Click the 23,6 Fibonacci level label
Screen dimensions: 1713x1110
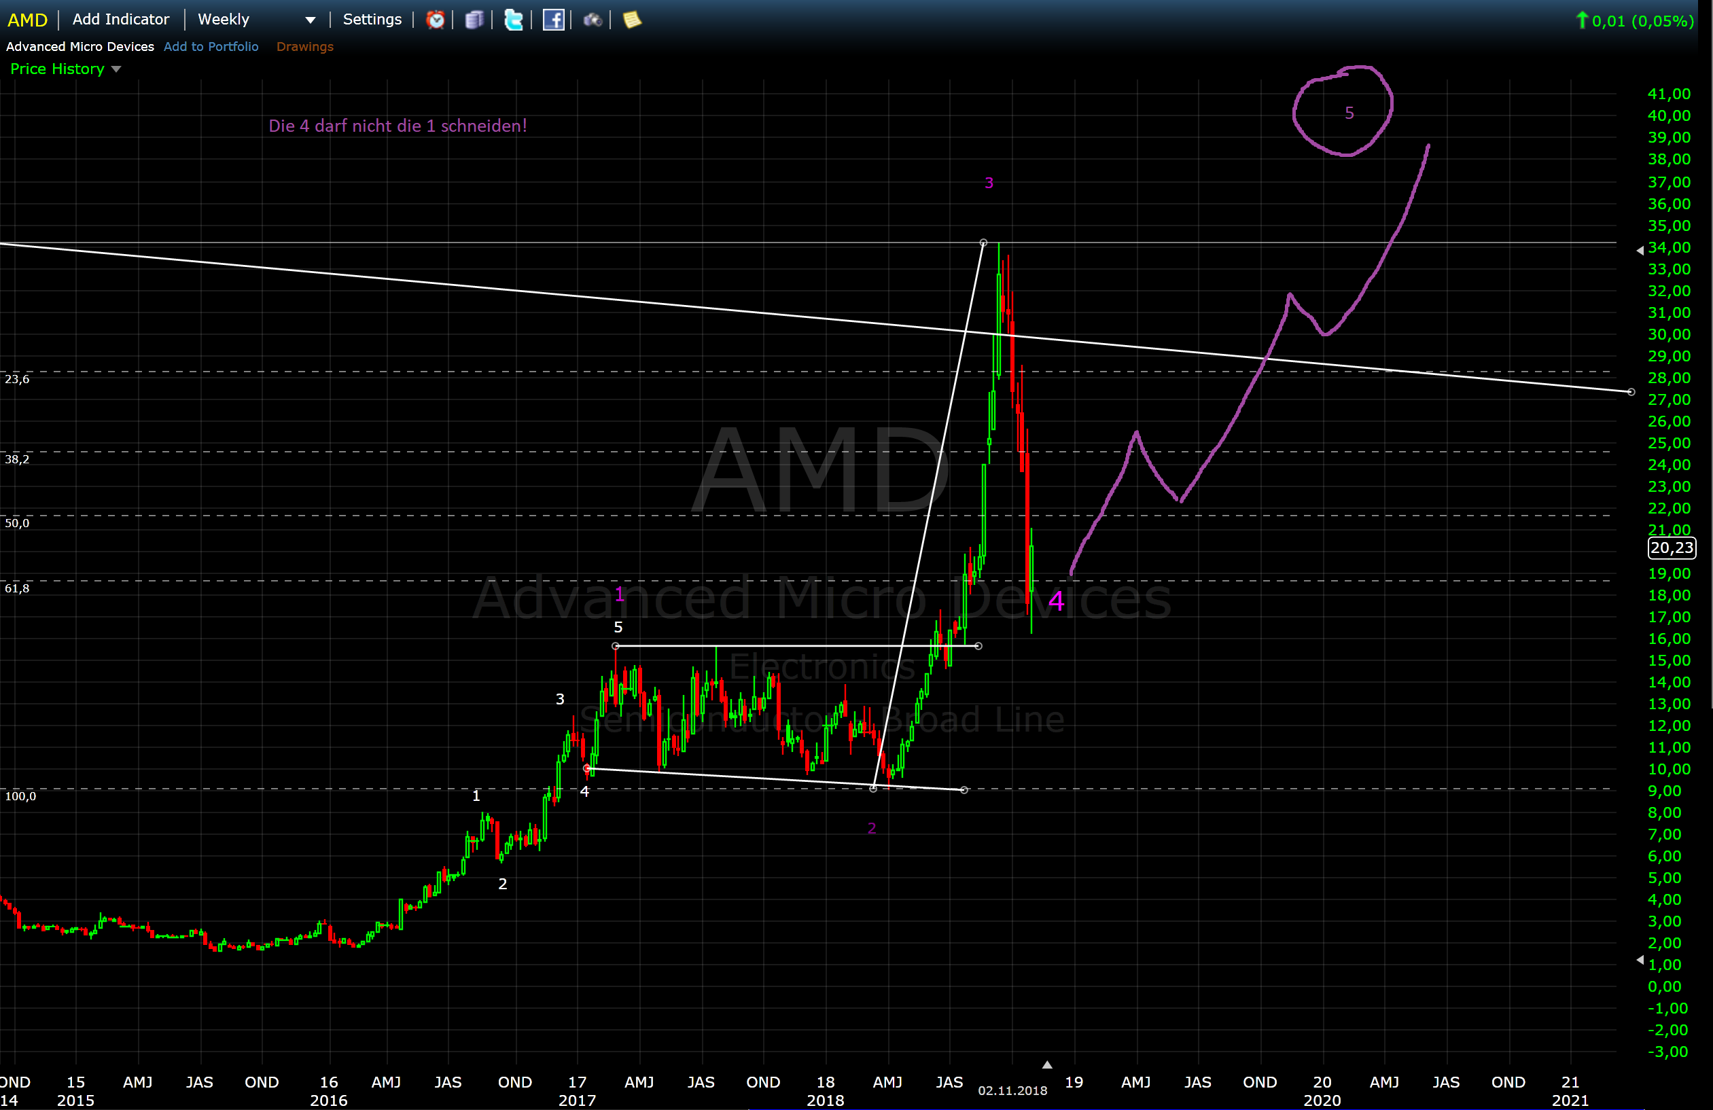pos(17,379)
